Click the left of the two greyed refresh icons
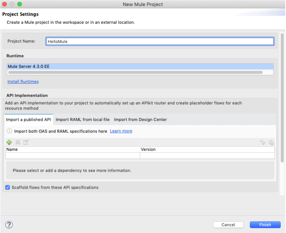 [x=263, y=142]
